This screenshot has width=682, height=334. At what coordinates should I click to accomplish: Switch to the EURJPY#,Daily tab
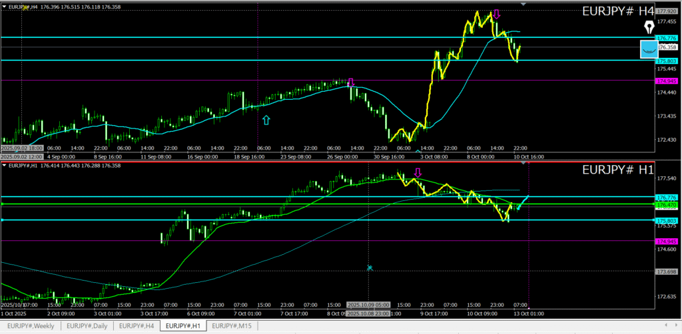[x=87, y=326]
